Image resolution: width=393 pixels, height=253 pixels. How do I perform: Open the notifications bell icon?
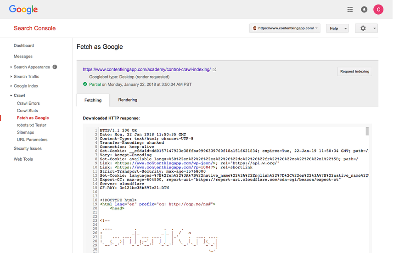(x=364, y=10)
